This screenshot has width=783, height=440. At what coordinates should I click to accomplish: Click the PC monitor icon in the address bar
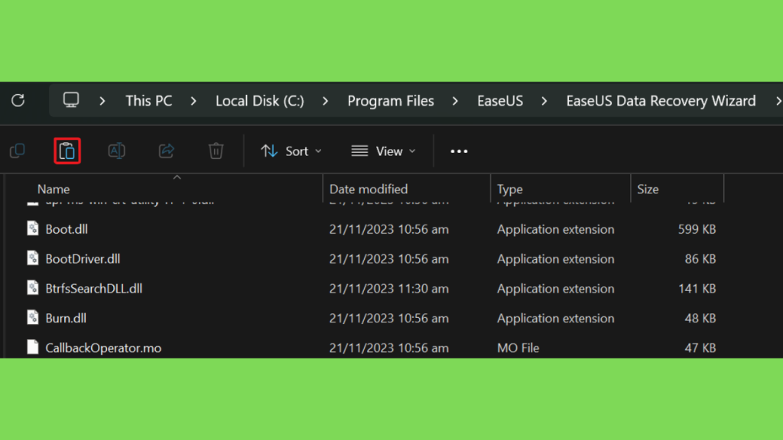71,100
